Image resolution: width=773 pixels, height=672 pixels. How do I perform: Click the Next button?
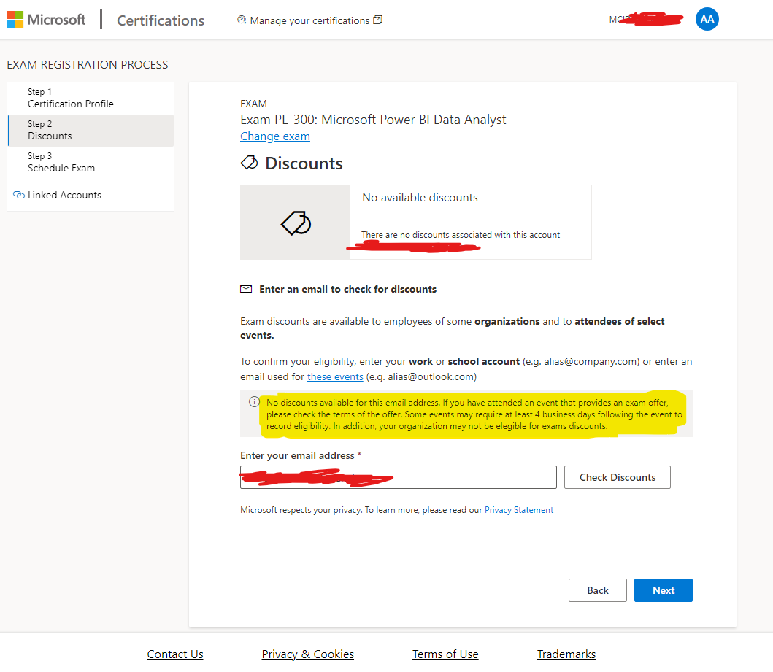[x=663, y=590]
